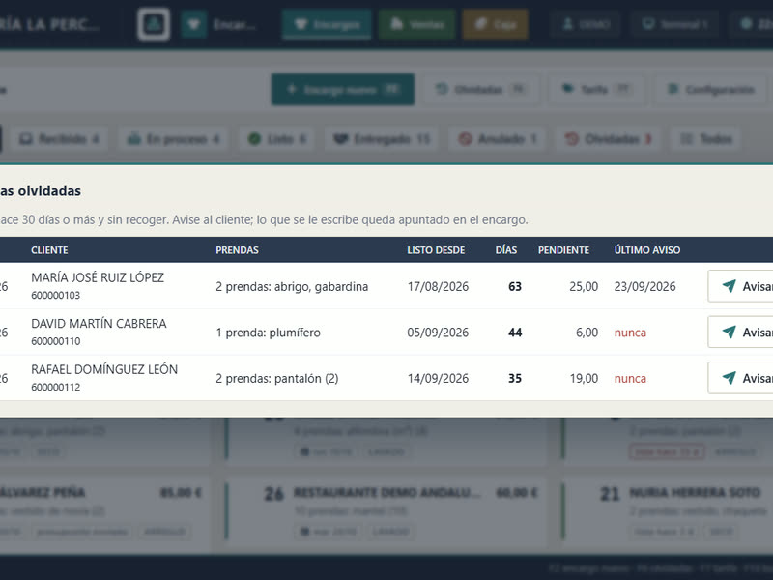Click pending amount 6,00
773x580 pixels.
click(x=587, y=333)
